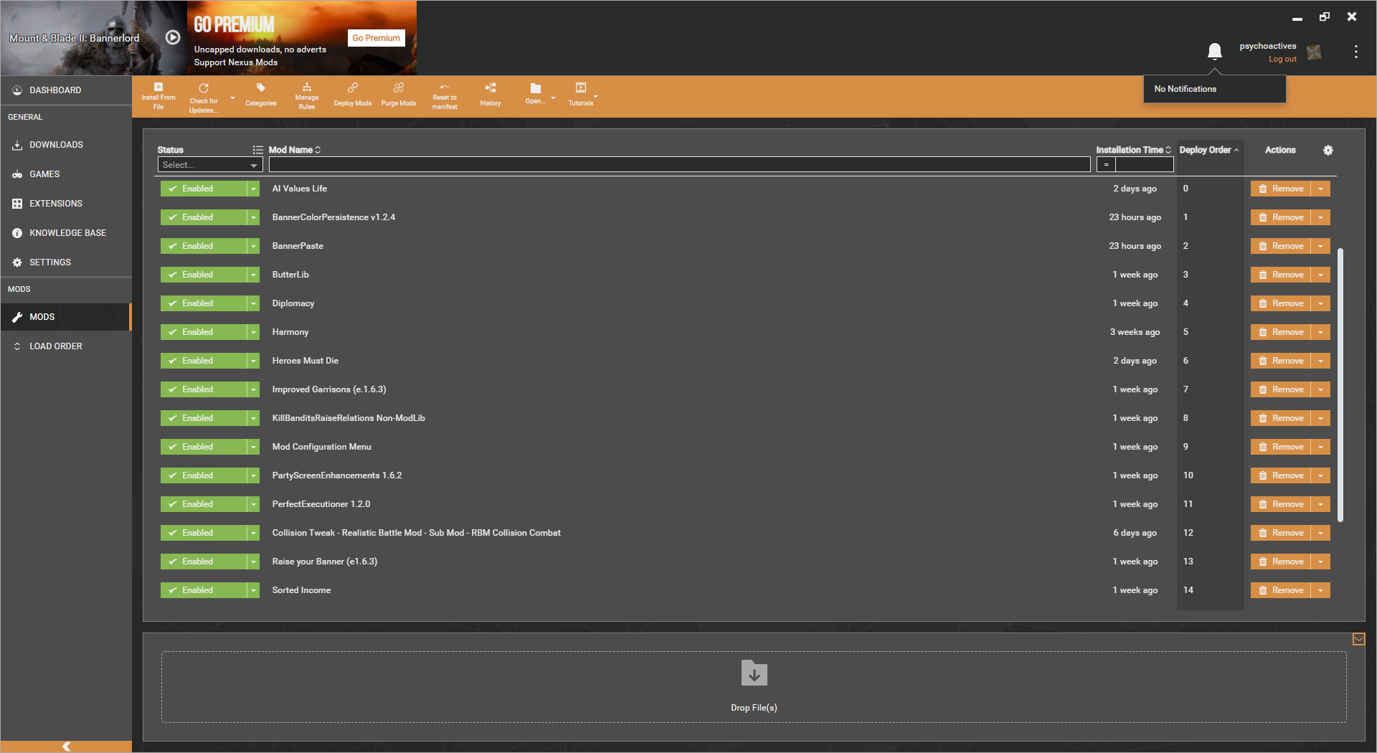Click the notifications bell icon
Viewport: 1377px width, 753px height.
pyautogui.click(x=1214, y=52)
